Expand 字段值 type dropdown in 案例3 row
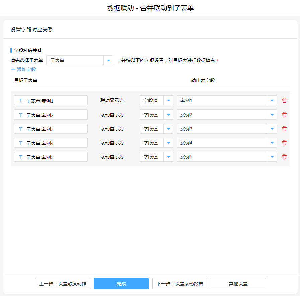 click(168, 129)
